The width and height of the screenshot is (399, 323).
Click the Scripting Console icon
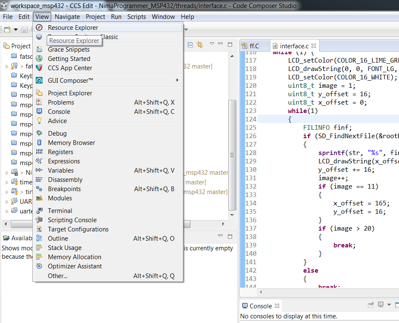tap(39, 220)
